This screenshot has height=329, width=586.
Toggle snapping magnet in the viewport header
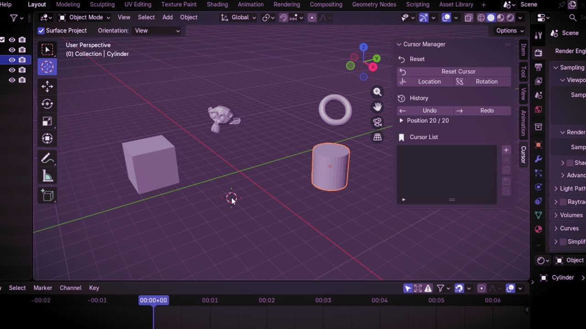283,18
